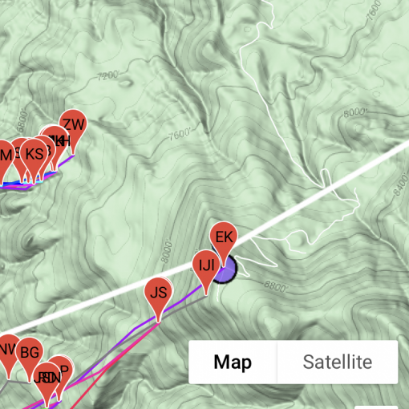Click the JS marker pin
Image resolution: width=409 pixels, height=409 pixels.
[x=159, y=294]
